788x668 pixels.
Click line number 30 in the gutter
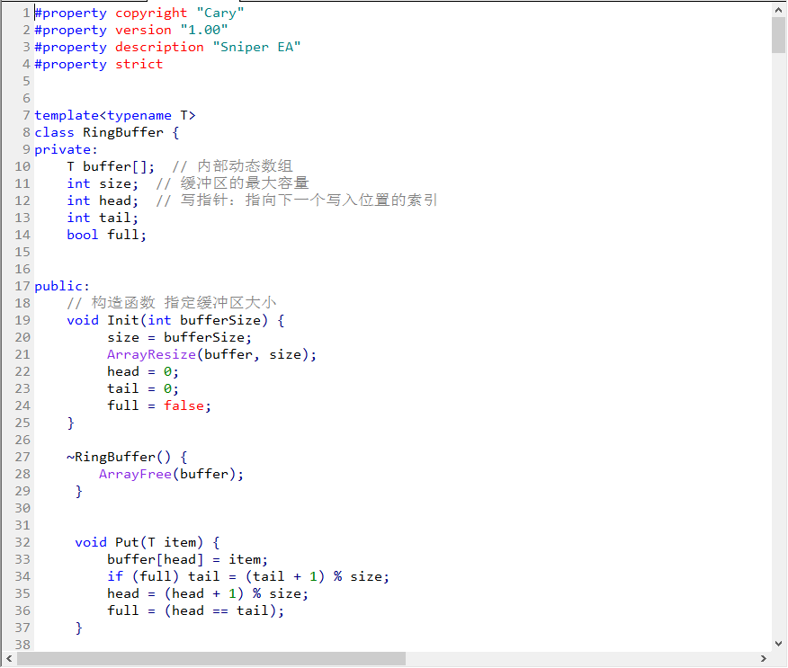(x=22, y=508)
